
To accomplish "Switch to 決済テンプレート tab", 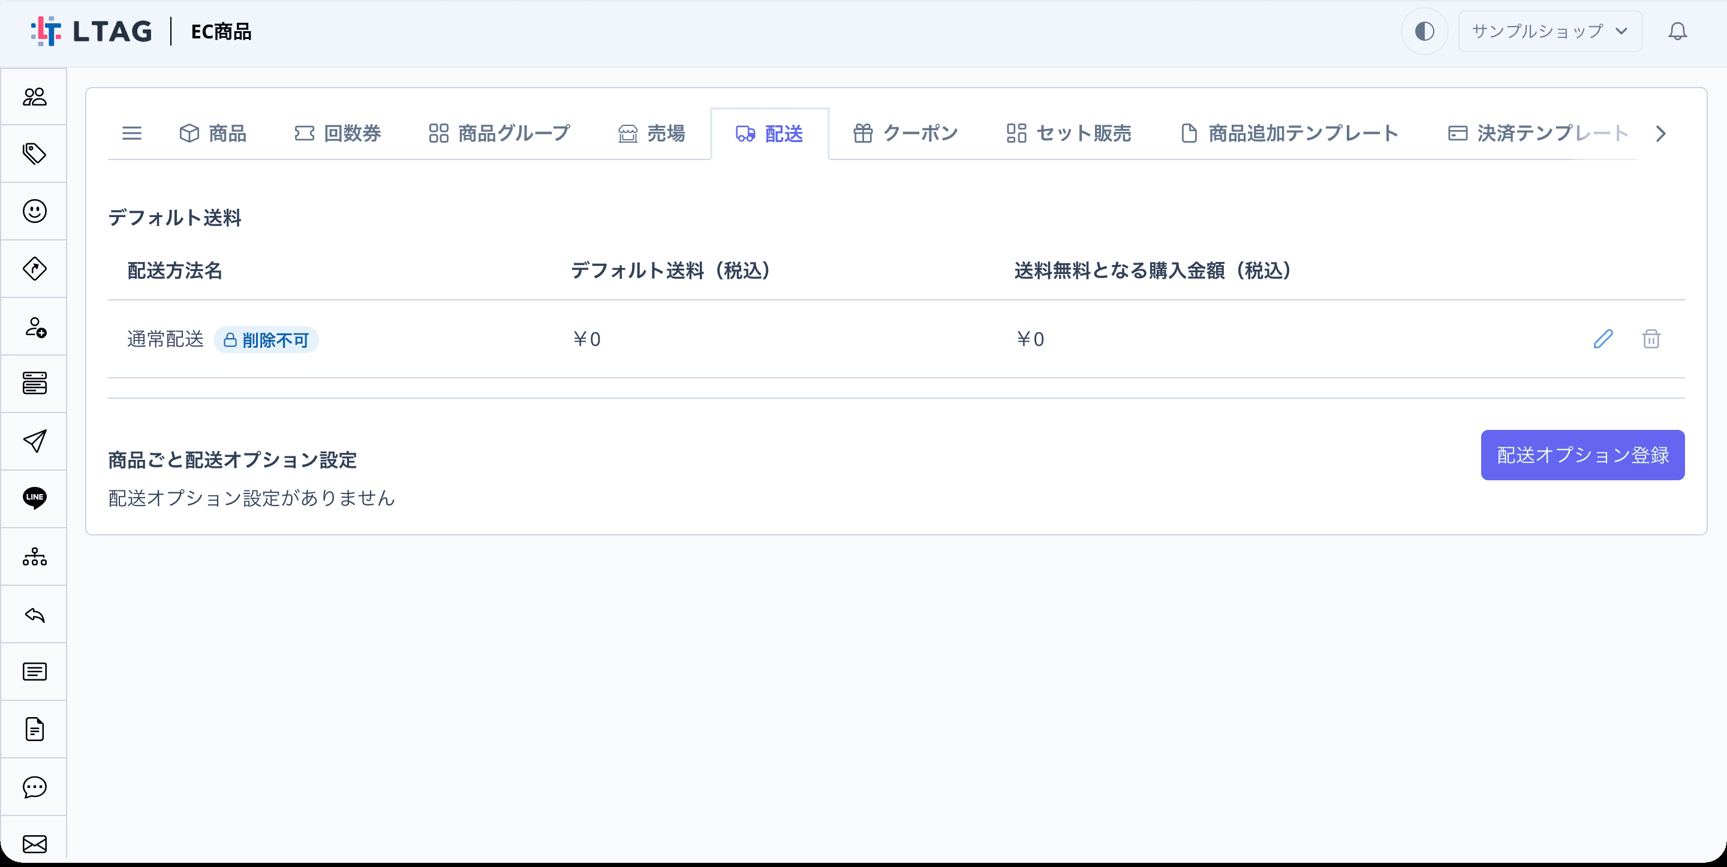I will (x=1538, y=134).
